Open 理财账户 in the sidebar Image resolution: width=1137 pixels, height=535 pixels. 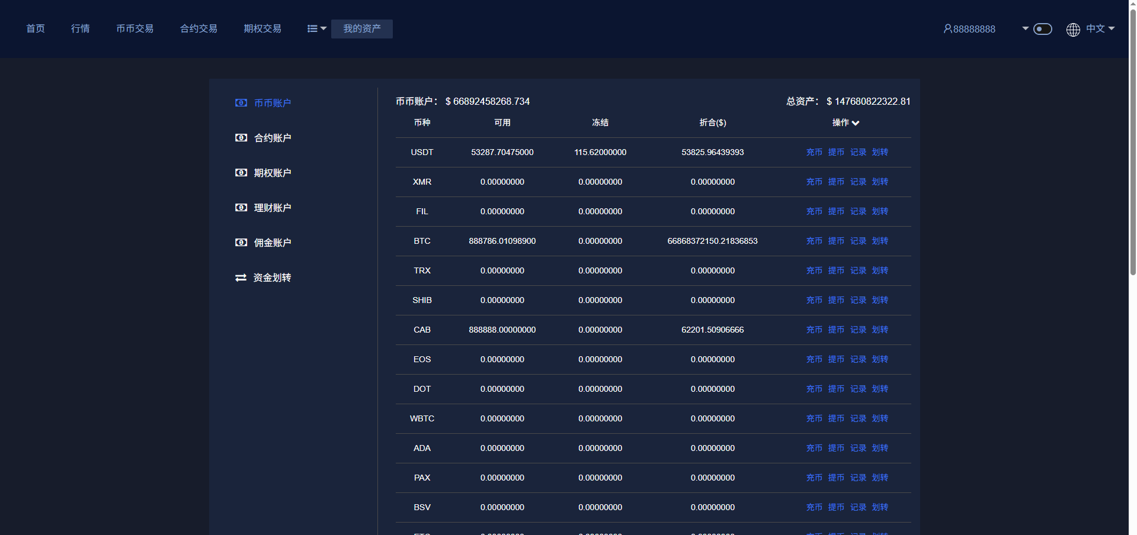[273, 208]
